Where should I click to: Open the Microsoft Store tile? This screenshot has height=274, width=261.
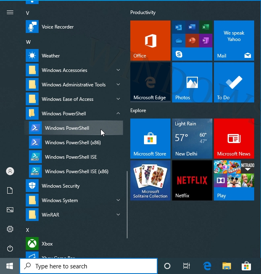[150, 139]
